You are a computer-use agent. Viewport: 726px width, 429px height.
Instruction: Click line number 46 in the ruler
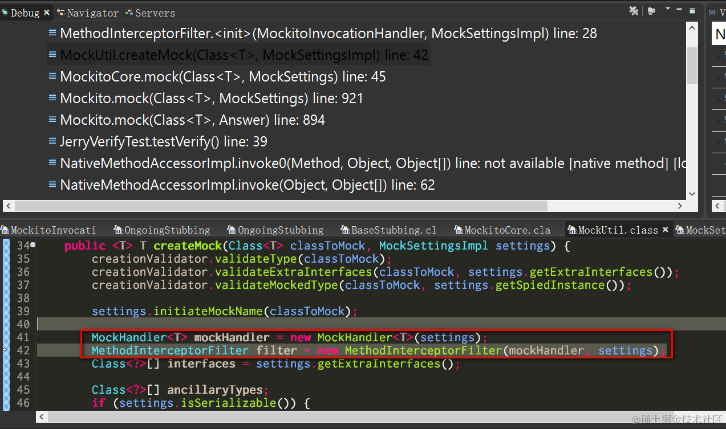[23, 403]
